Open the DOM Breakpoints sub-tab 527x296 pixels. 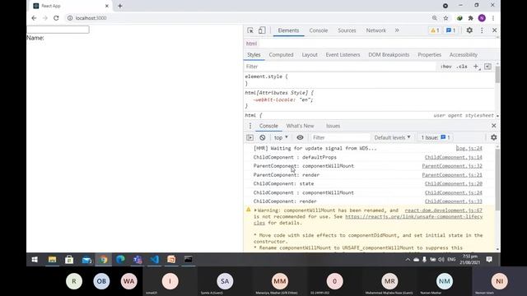point(389,55)
